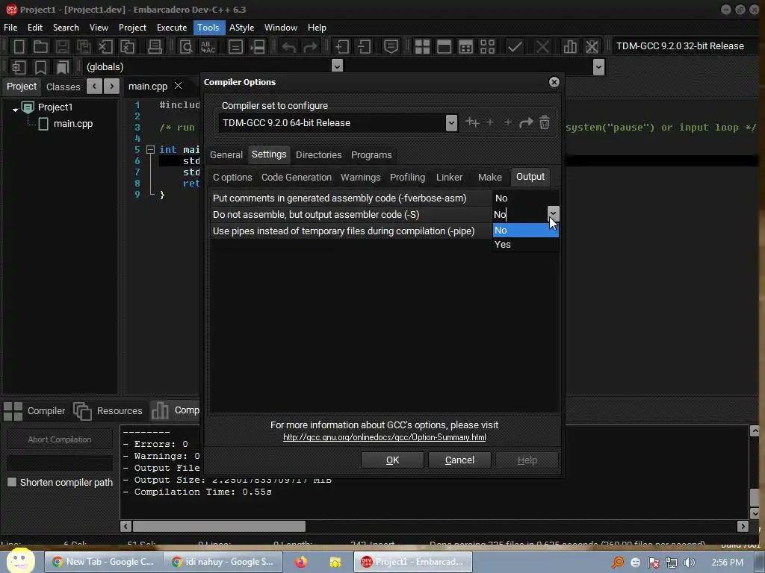The height and width of the screenshot is (573, 765).
Task: Click the volume speaker tray icon
Action: point(689,563)
